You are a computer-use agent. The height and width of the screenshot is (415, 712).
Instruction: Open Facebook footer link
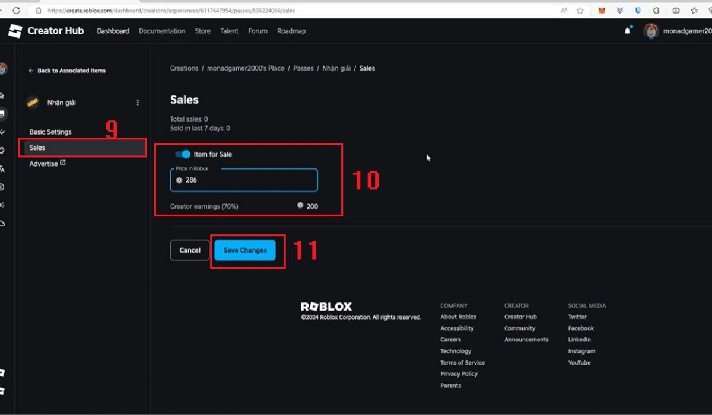[581, 328]
